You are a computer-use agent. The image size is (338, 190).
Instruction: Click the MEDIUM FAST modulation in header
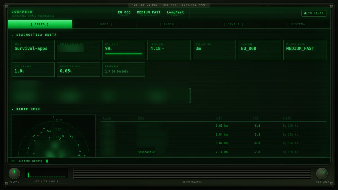click(149, 12)
